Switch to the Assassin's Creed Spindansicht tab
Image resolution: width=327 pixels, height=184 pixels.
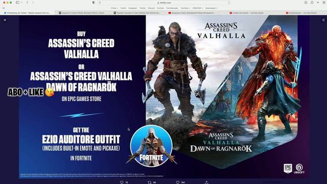(192, 13)
